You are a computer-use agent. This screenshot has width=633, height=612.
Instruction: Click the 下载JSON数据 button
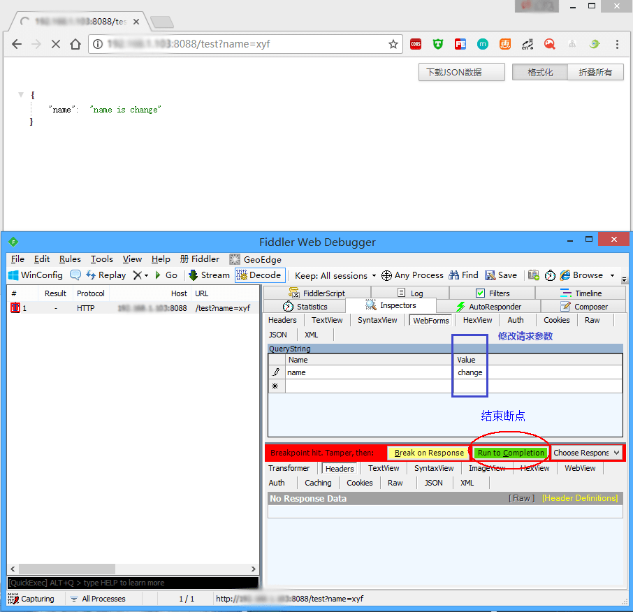(461, 72)
